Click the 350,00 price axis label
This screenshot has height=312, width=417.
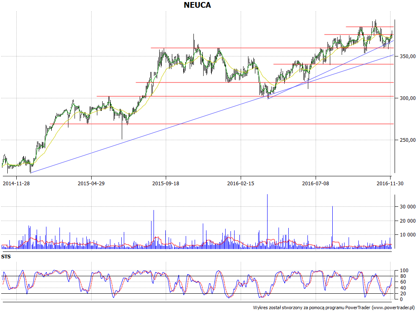tap(407, 56)
